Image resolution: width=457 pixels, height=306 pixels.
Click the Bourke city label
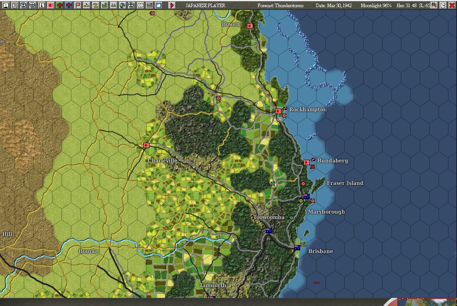[x=88, y=251]
